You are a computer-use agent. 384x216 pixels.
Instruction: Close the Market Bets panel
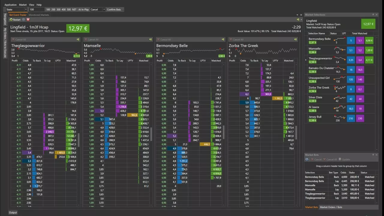click(376, 155)
